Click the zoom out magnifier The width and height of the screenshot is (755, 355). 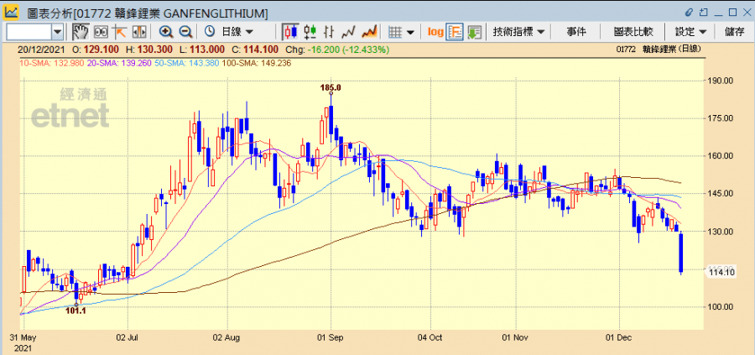point(186,32)
